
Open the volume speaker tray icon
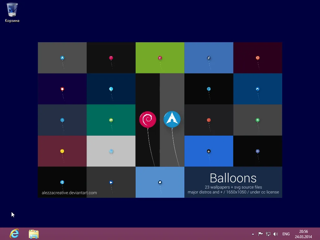(276, 234)
